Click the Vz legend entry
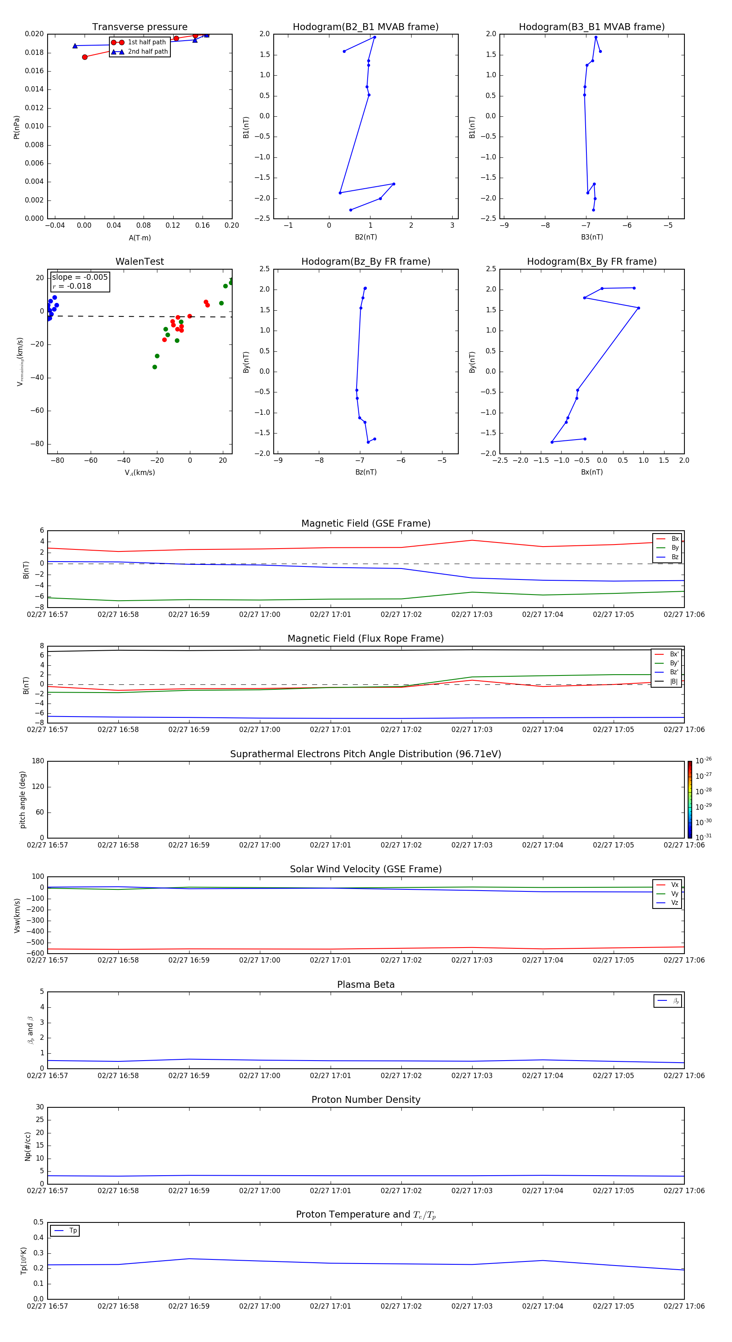This screenshot has width=732, height=1342. pos(667,903)
